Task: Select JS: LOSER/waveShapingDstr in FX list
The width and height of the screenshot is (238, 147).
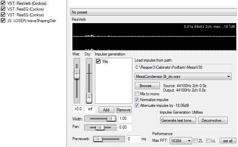Action: (32, 20)
